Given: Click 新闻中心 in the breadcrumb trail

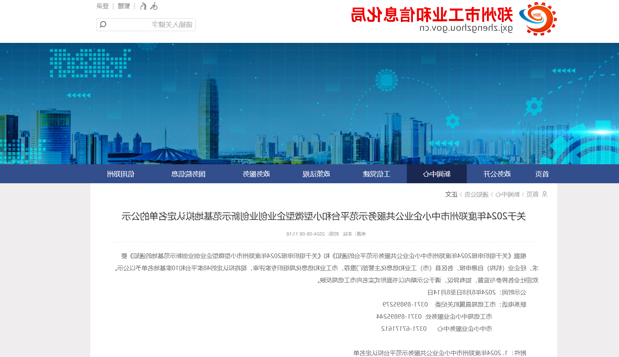Looking at the screenshot, I should pos(507,194).
